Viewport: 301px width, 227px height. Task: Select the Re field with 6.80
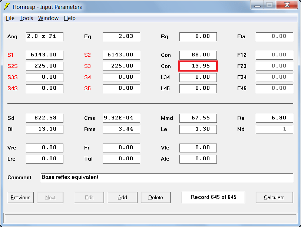275,118
